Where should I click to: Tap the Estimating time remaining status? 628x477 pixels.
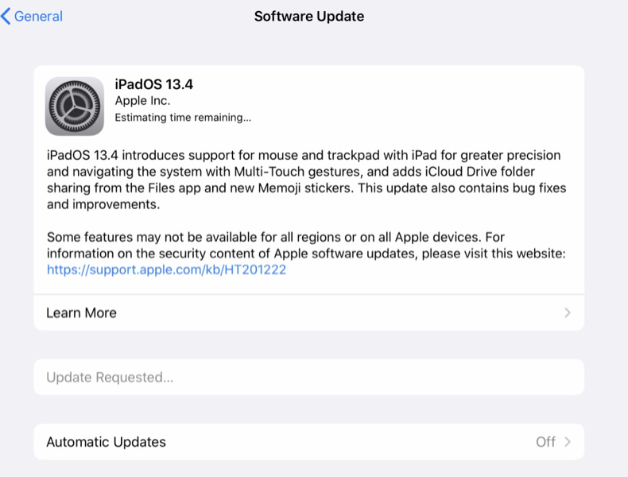tap(183, 118)
